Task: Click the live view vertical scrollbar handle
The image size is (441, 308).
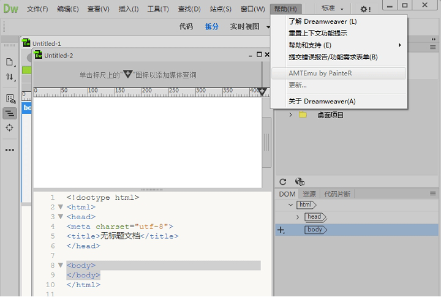Action: [266, 142]
